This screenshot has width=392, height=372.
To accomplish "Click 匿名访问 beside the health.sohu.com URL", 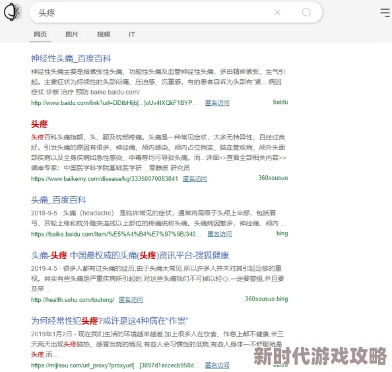I will click(131, 300).
